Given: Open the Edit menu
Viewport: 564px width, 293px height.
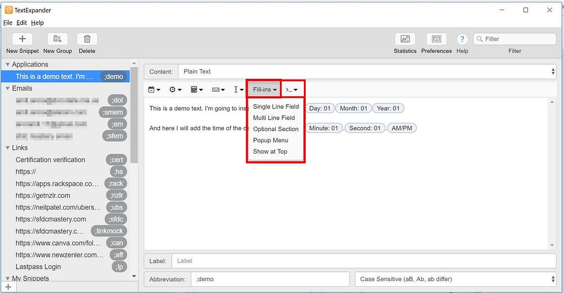Looking at the screenshot, I should point(21,22).
